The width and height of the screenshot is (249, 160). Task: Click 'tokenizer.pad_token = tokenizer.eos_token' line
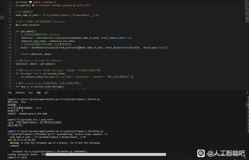click(x=48, y=41)
